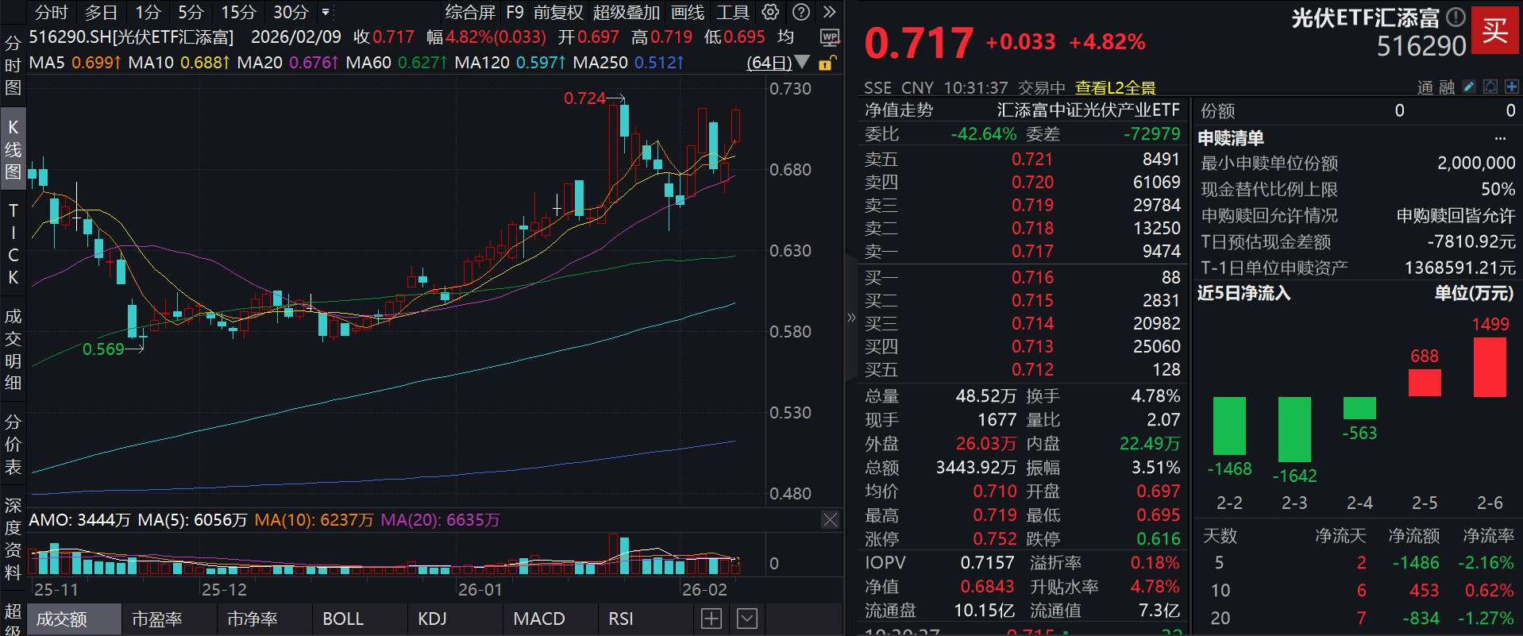The image size is (1523, 636).
Task: Toggle 超级叠加 overlay mode
Action: 626,12
